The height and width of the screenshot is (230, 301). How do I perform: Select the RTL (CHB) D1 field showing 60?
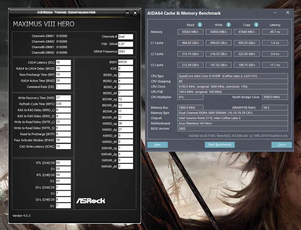coord(63,181)
